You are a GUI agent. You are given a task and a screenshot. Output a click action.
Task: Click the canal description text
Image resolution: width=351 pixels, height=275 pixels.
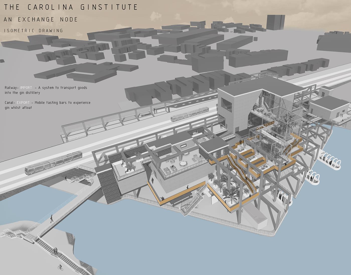pos(47,105)
